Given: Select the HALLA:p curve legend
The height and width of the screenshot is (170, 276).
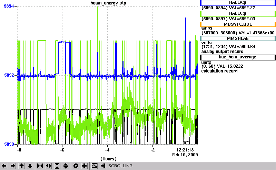Looking at the screenshot, I should tap(238, 3).
